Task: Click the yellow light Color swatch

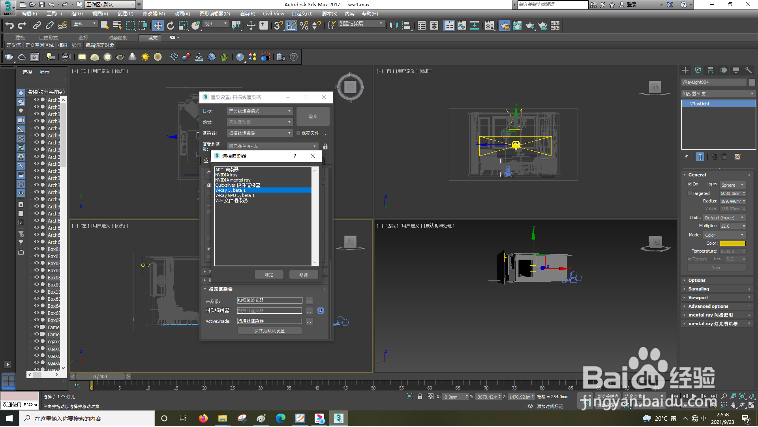Action: tap(732, 244)
